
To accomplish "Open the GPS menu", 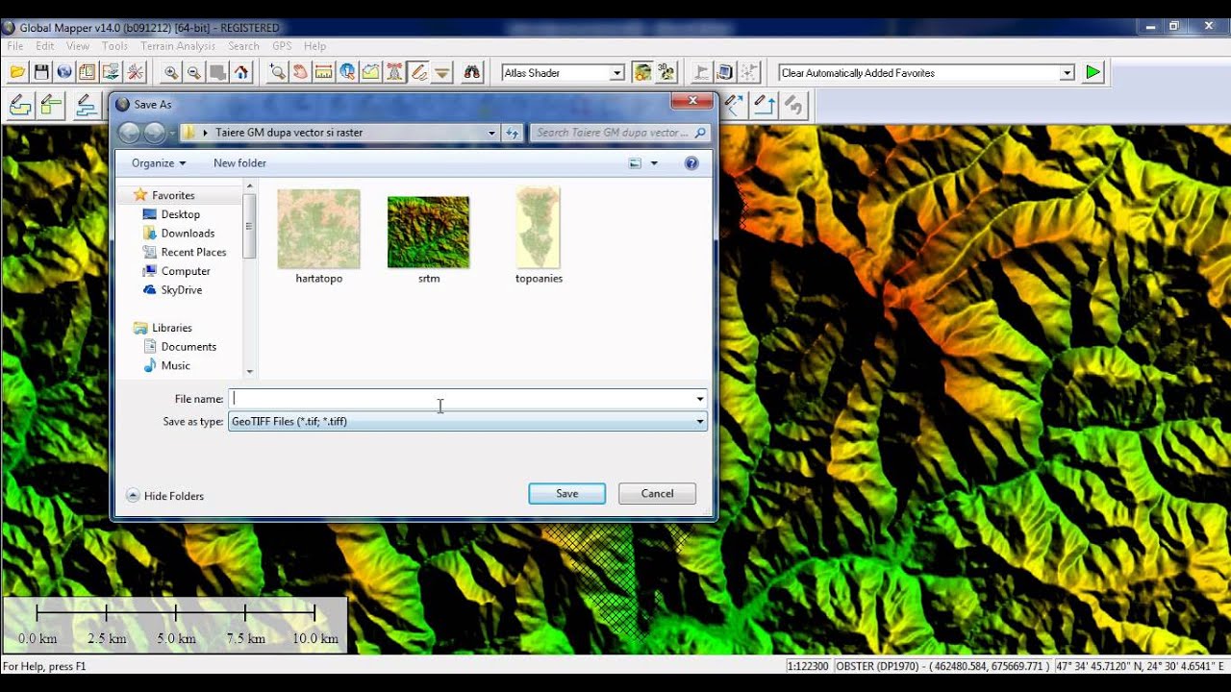I will (282, 46).
